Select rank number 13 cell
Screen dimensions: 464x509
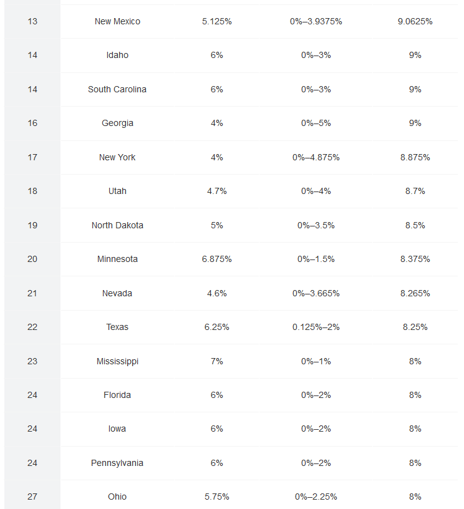click(x=32, y=21)
